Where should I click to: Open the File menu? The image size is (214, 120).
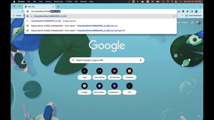[29, 2]
